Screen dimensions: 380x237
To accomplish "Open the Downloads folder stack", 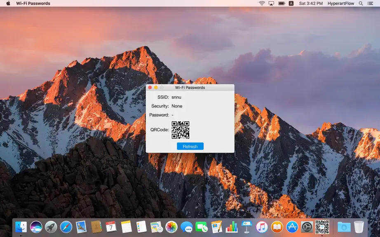I will pos(344,227).
